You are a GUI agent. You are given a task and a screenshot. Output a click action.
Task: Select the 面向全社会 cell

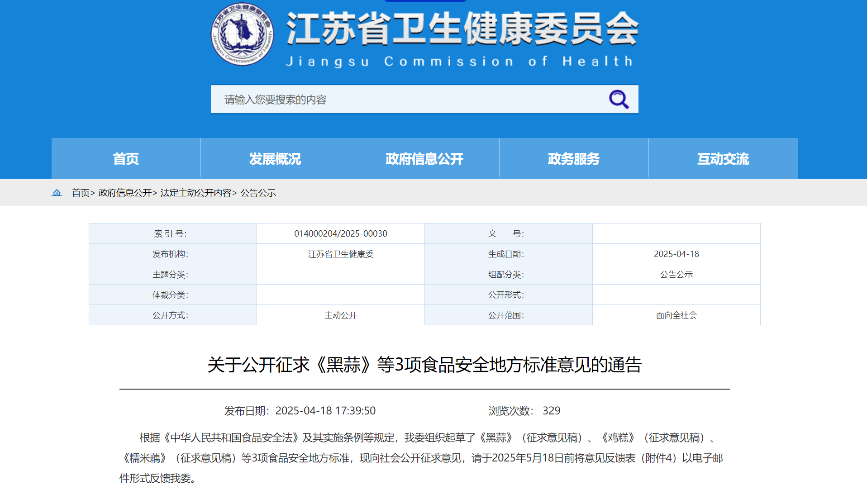(x=676, y=315)
